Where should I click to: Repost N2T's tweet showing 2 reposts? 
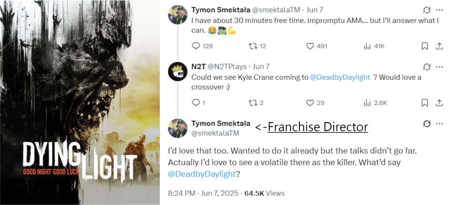(256, 103)
